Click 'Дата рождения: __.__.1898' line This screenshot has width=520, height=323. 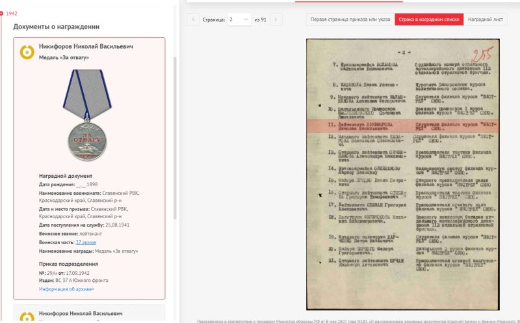[68, 184]
